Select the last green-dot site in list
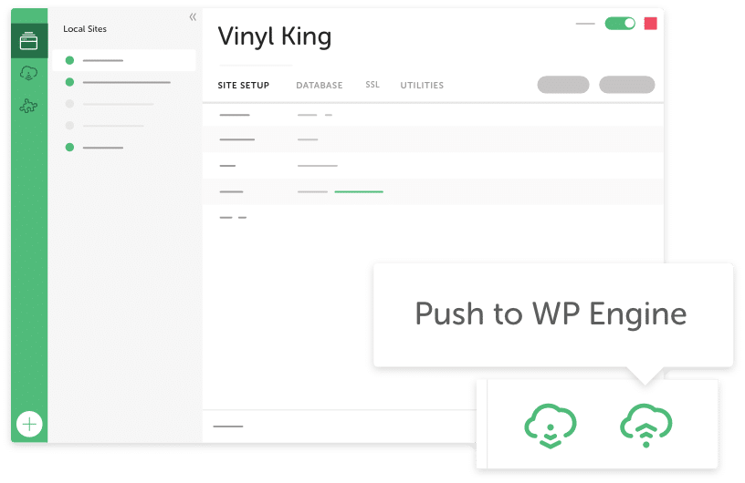 tap(123, 147)
